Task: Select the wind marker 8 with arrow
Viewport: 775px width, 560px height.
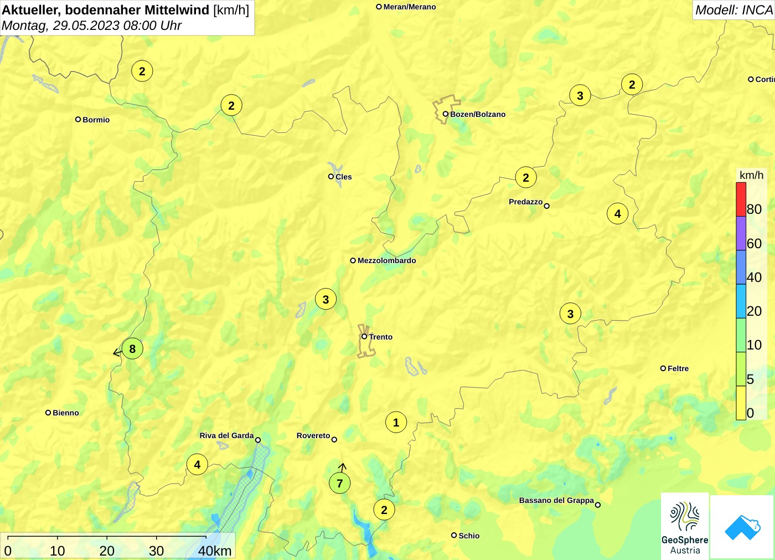Action: point(132,349)
